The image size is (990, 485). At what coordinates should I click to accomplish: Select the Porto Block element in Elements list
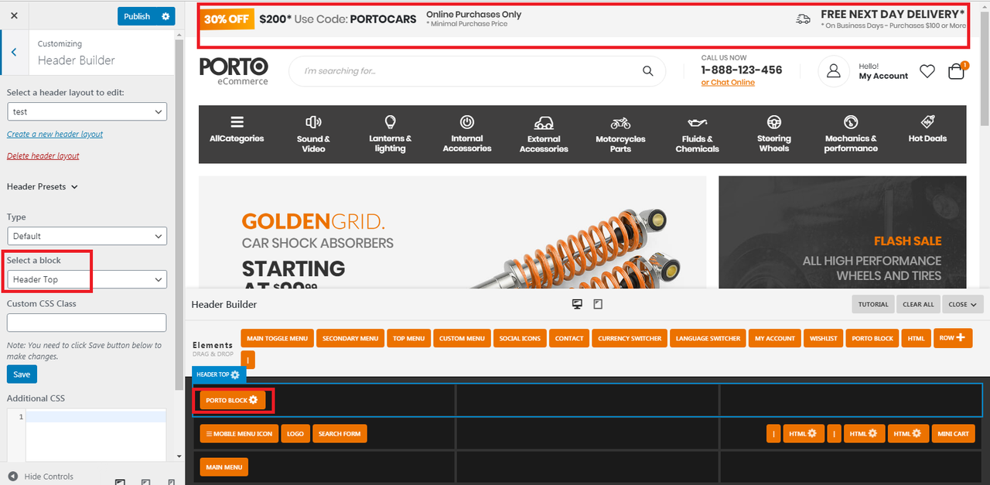[872, 338]
